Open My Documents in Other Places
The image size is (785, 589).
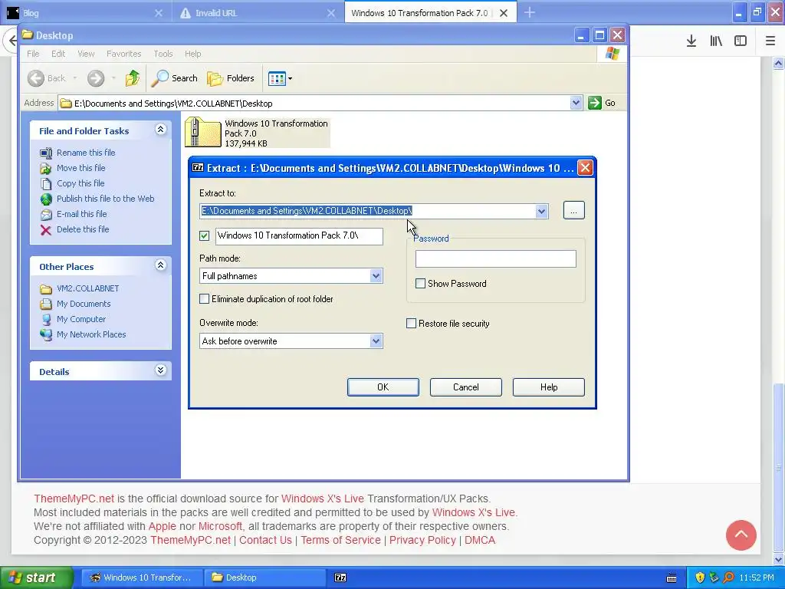click(84, 304)
